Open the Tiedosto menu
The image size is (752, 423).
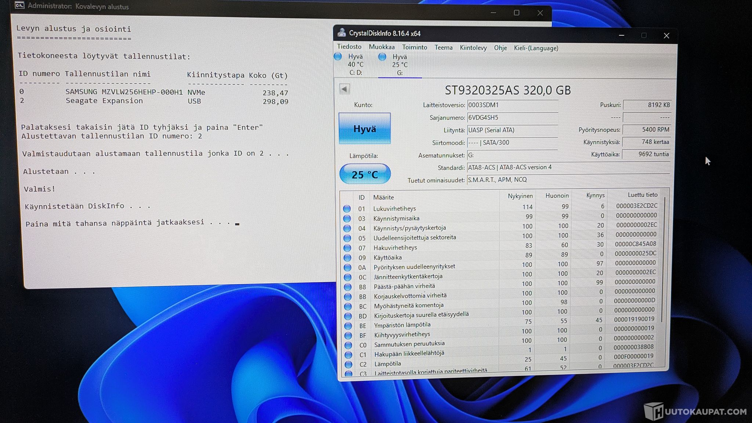click(349, 47)
